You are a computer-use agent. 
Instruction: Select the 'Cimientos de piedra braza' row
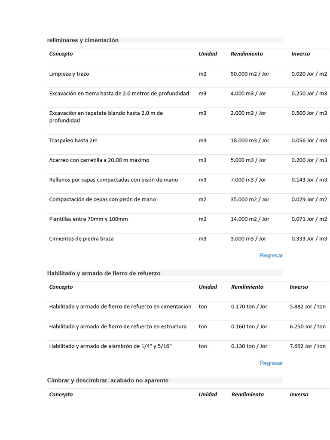82,239
